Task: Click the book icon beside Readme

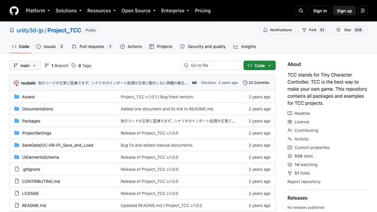Action: (290, 113)
